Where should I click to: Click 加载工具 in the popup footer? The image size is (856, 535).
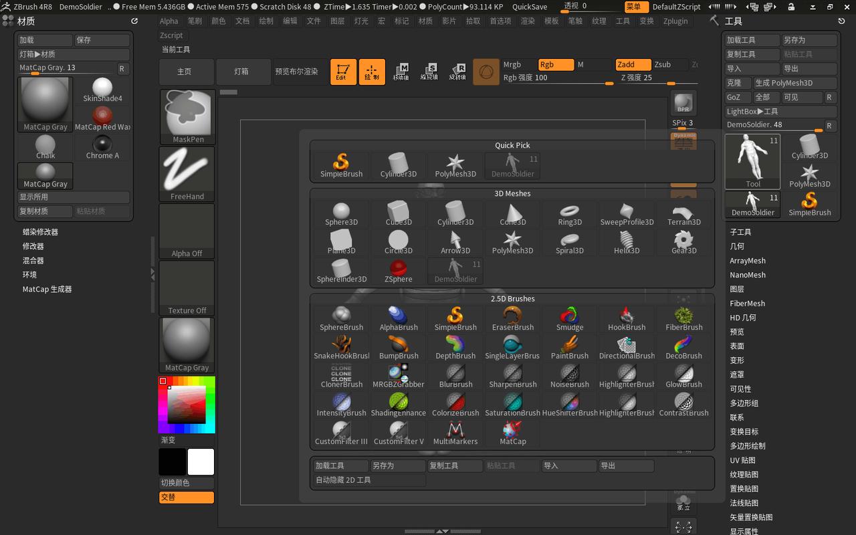tap(340, 465)
